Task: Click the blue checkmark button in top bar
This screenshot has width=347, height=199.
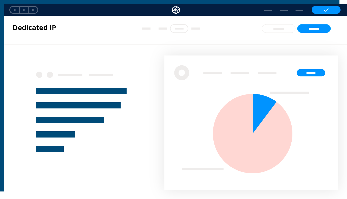Action: pyautogui.click(x=326, y=10)
